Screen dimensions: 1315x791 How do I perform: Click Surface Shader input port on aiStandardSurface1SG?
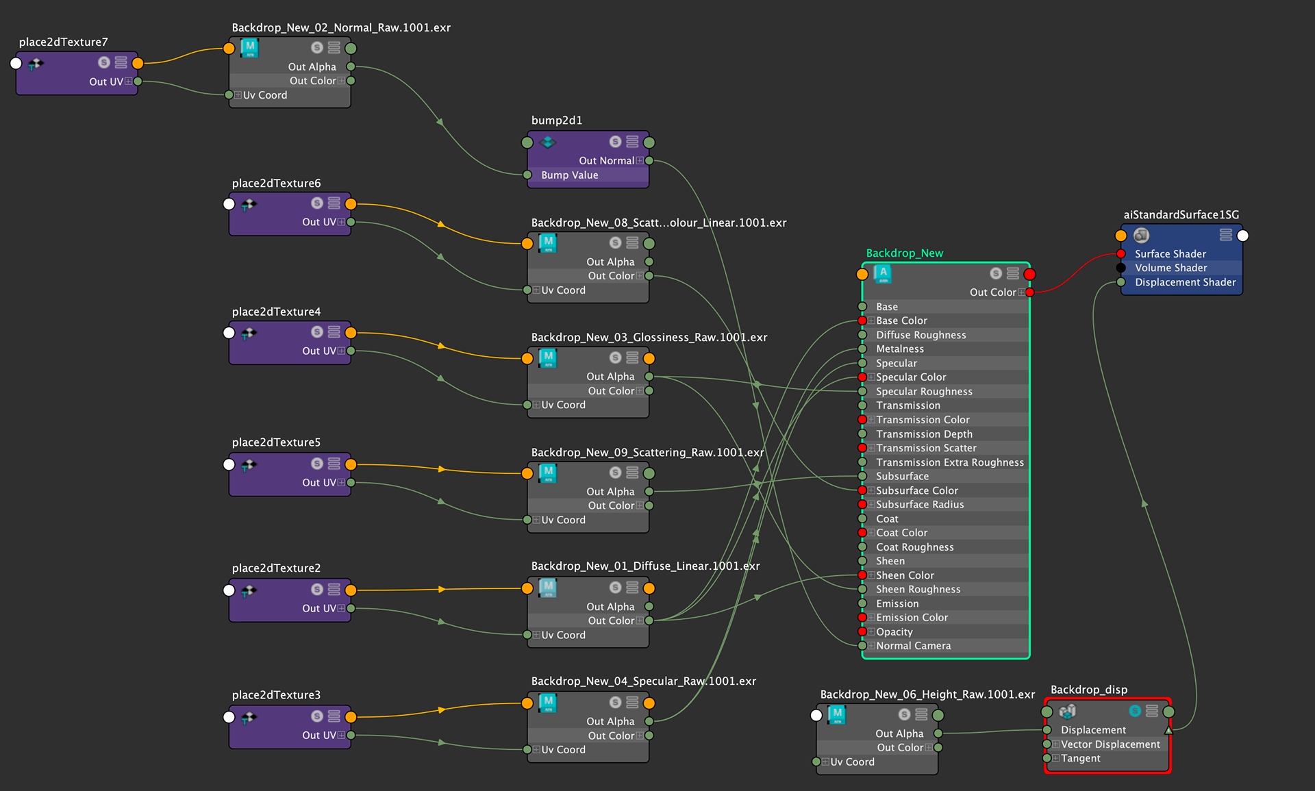click(x=1121, y=254)
